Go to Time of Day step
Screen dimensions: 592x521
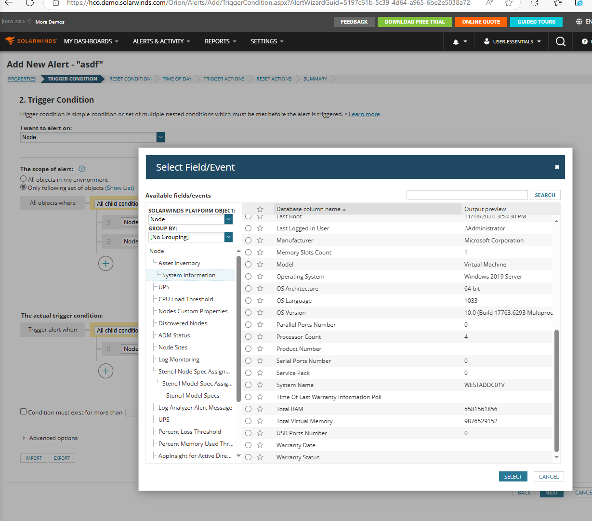point(177,79)
